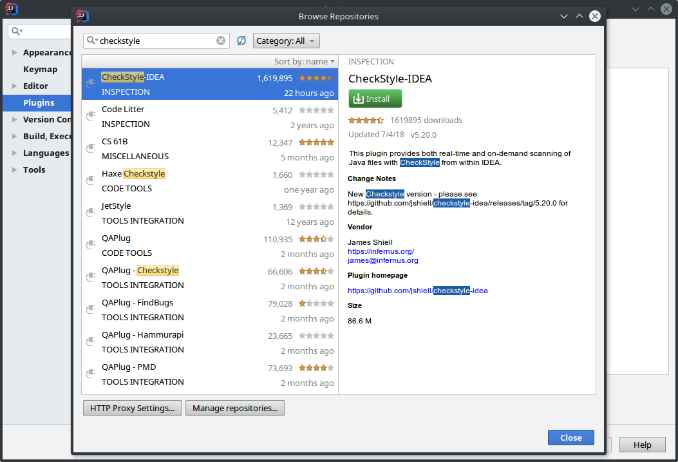Click the IntelliJ logo of the Settings window

(x=11, y=8)
